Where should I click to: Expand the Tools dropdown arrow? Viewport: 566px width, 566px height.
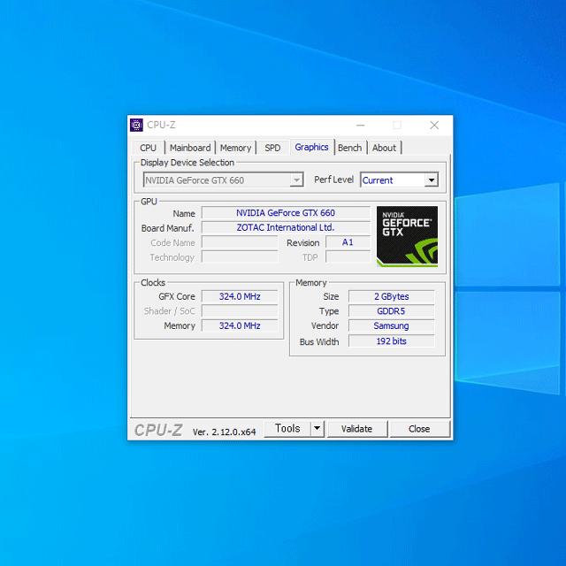317,428
